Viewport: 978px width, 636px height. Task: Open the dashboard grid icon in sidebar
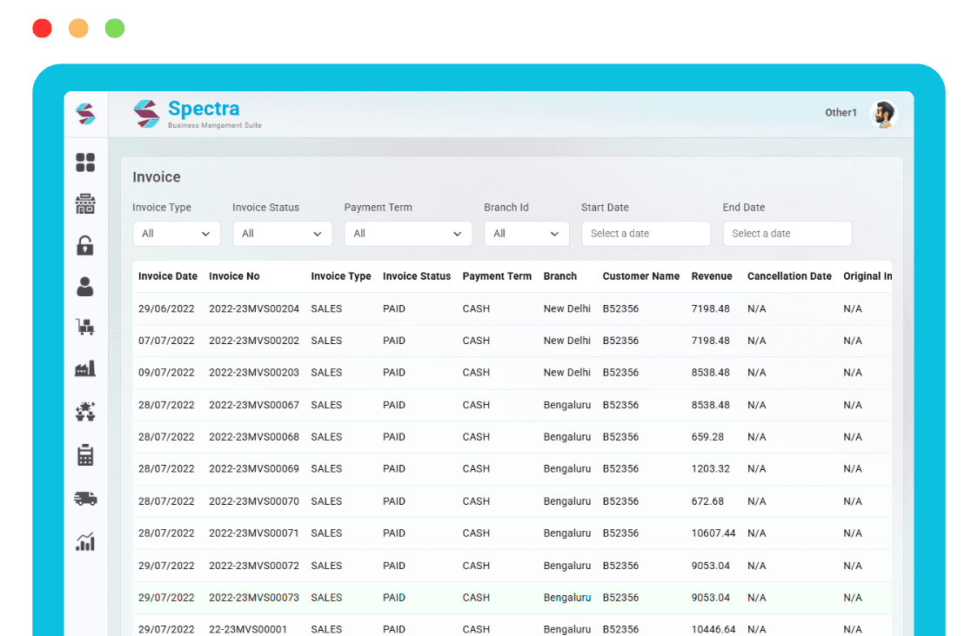[85, 162]
